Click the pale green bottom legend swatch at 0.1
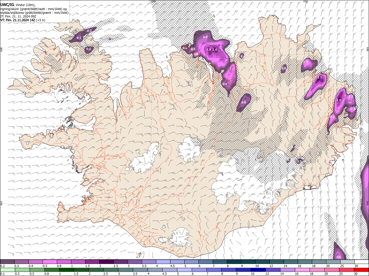The image size is (369, 276). click(7, 270)
